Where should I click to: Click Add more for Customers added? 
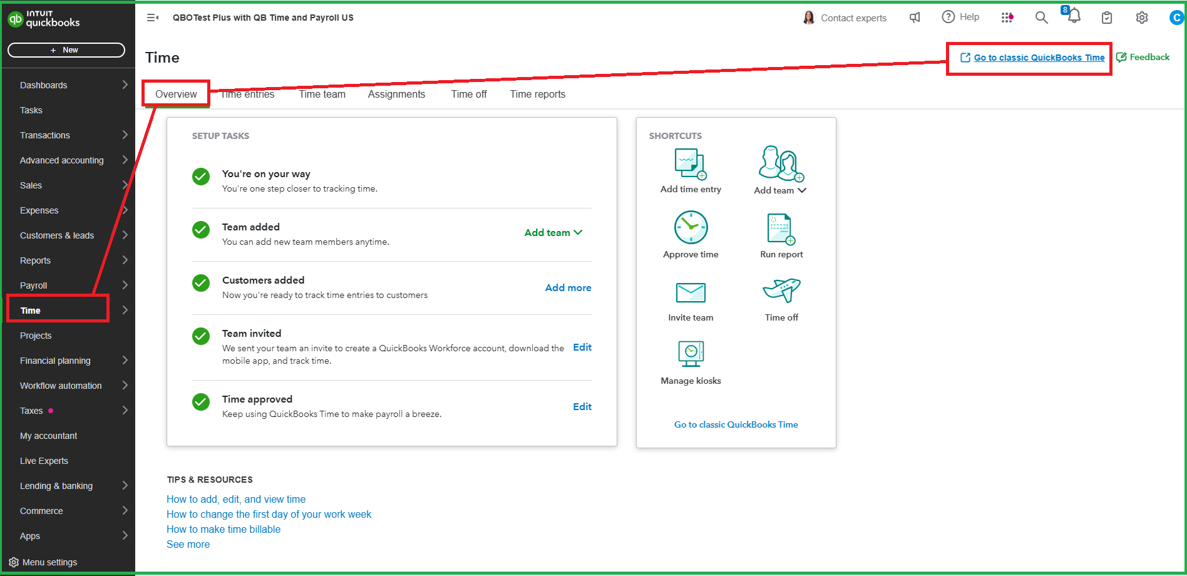pos(568,287)
